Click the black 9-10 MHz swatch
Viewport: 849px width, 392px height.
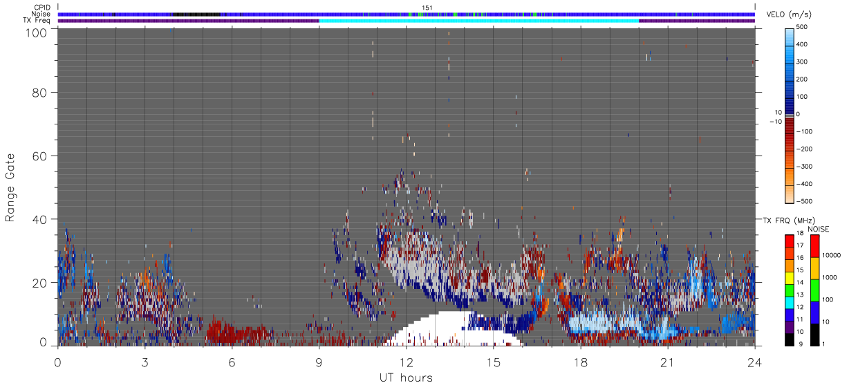tap(789, 338)
